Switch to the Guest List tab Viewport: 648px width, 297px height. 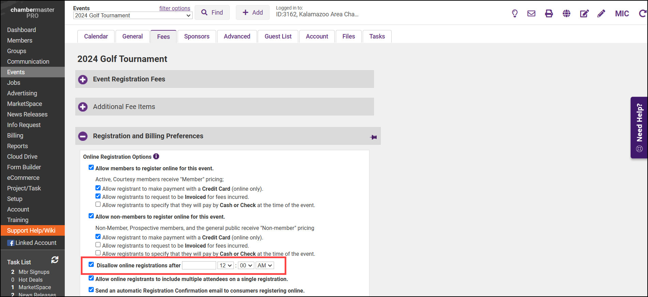278,36
